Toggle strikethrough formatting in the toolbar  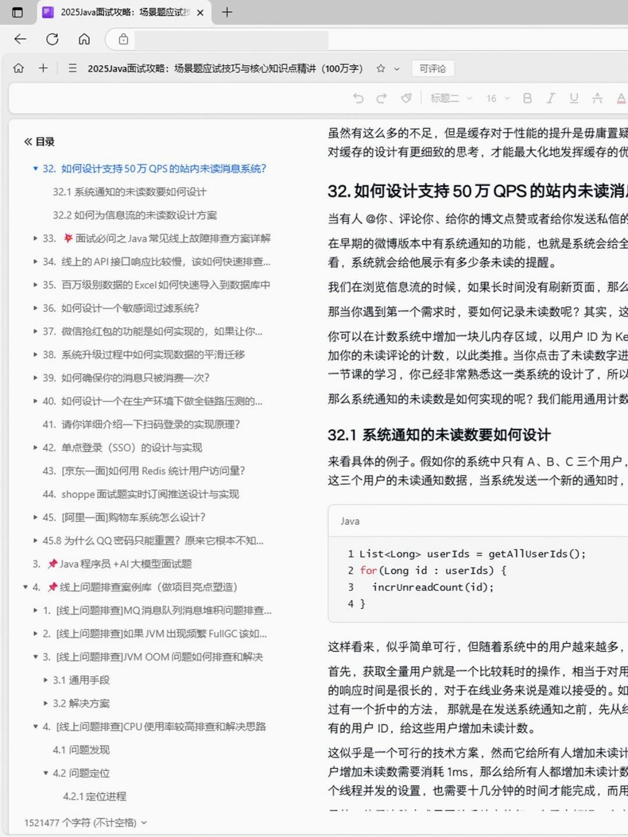tap(597, 98)
